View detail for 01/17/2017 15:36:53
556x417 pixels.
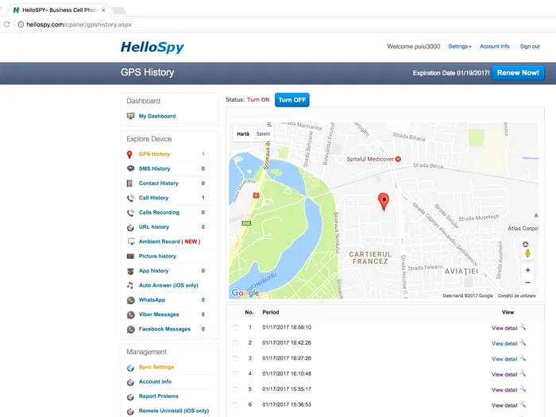point(504,405)
